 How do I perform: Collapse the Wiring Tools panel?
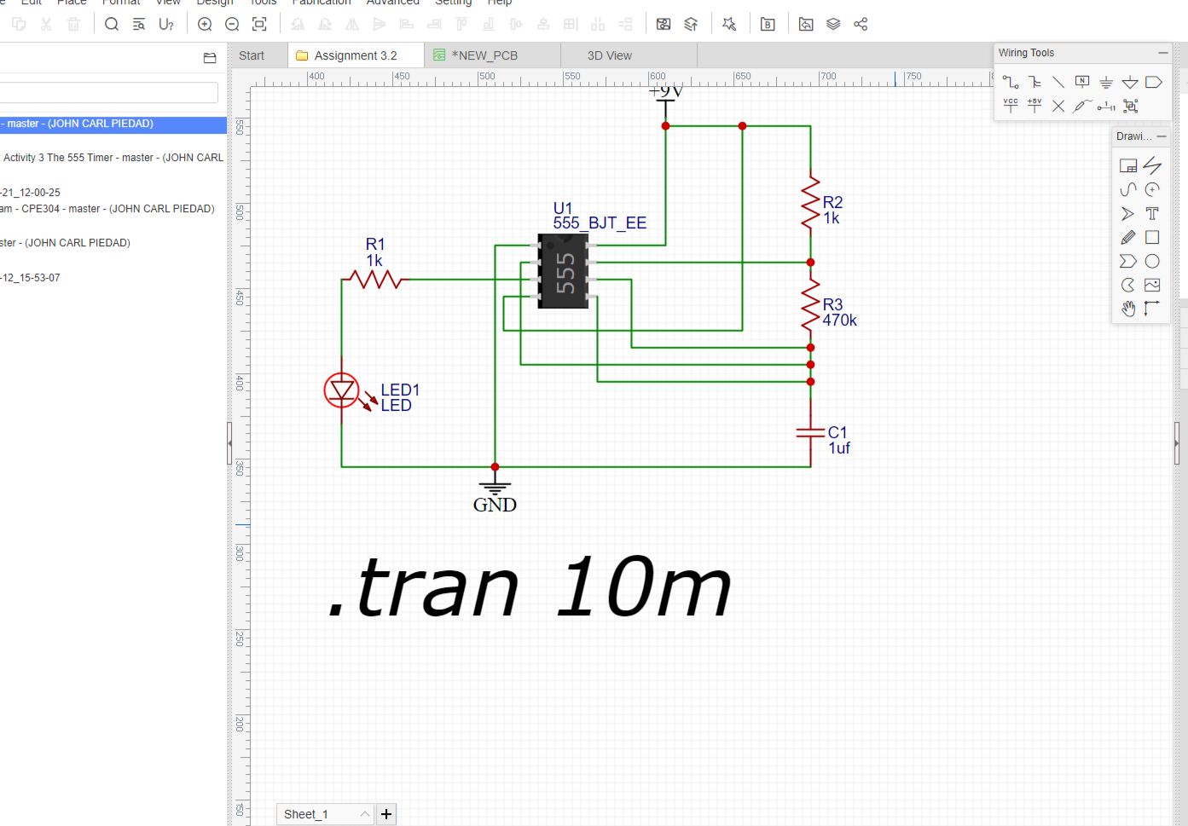1162,53
